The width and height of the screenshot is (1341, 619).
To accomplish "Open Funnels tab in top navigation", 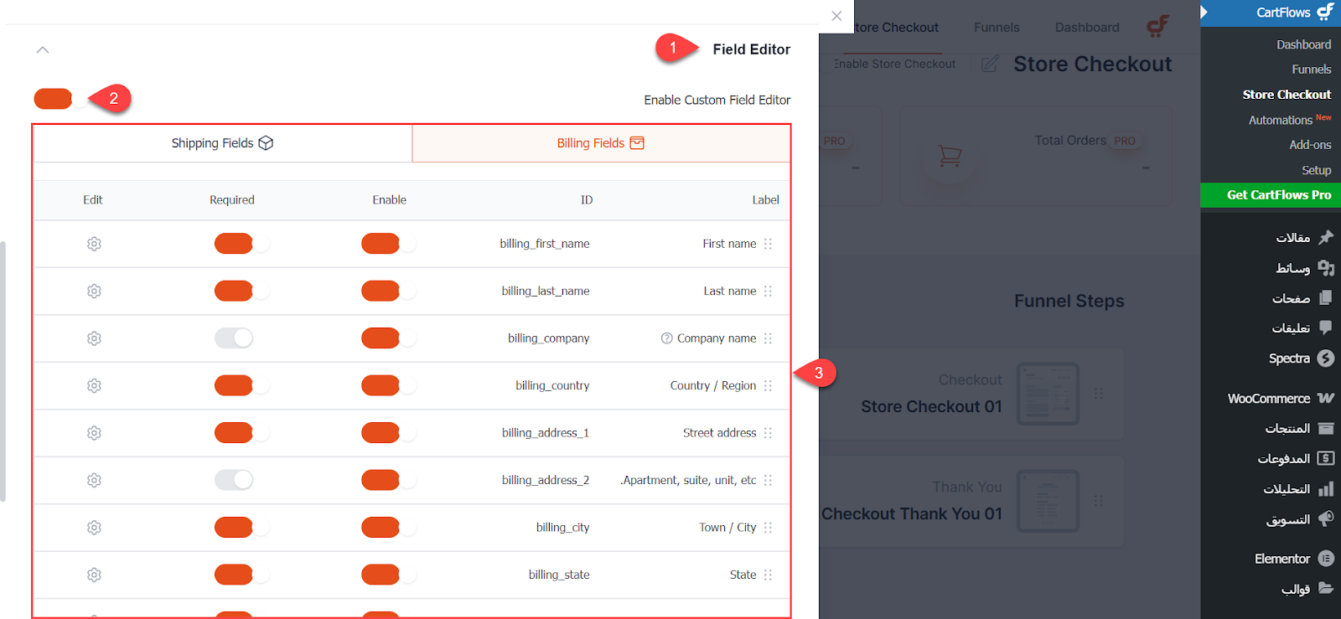I will pos(997,28).
